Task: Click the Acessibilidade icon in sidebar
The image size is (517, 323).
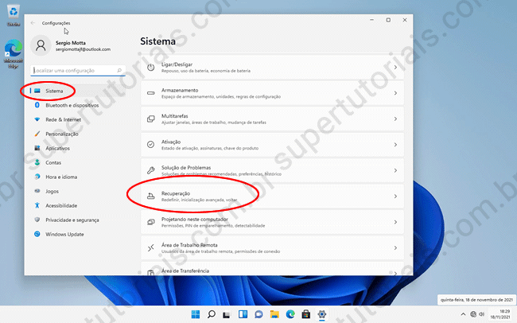Action: (x=37, y=205)
